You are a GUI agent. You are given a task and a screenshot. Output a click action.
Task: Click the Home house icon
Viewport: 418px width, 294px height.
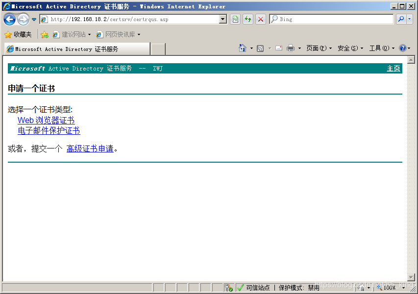pos(243,48)
